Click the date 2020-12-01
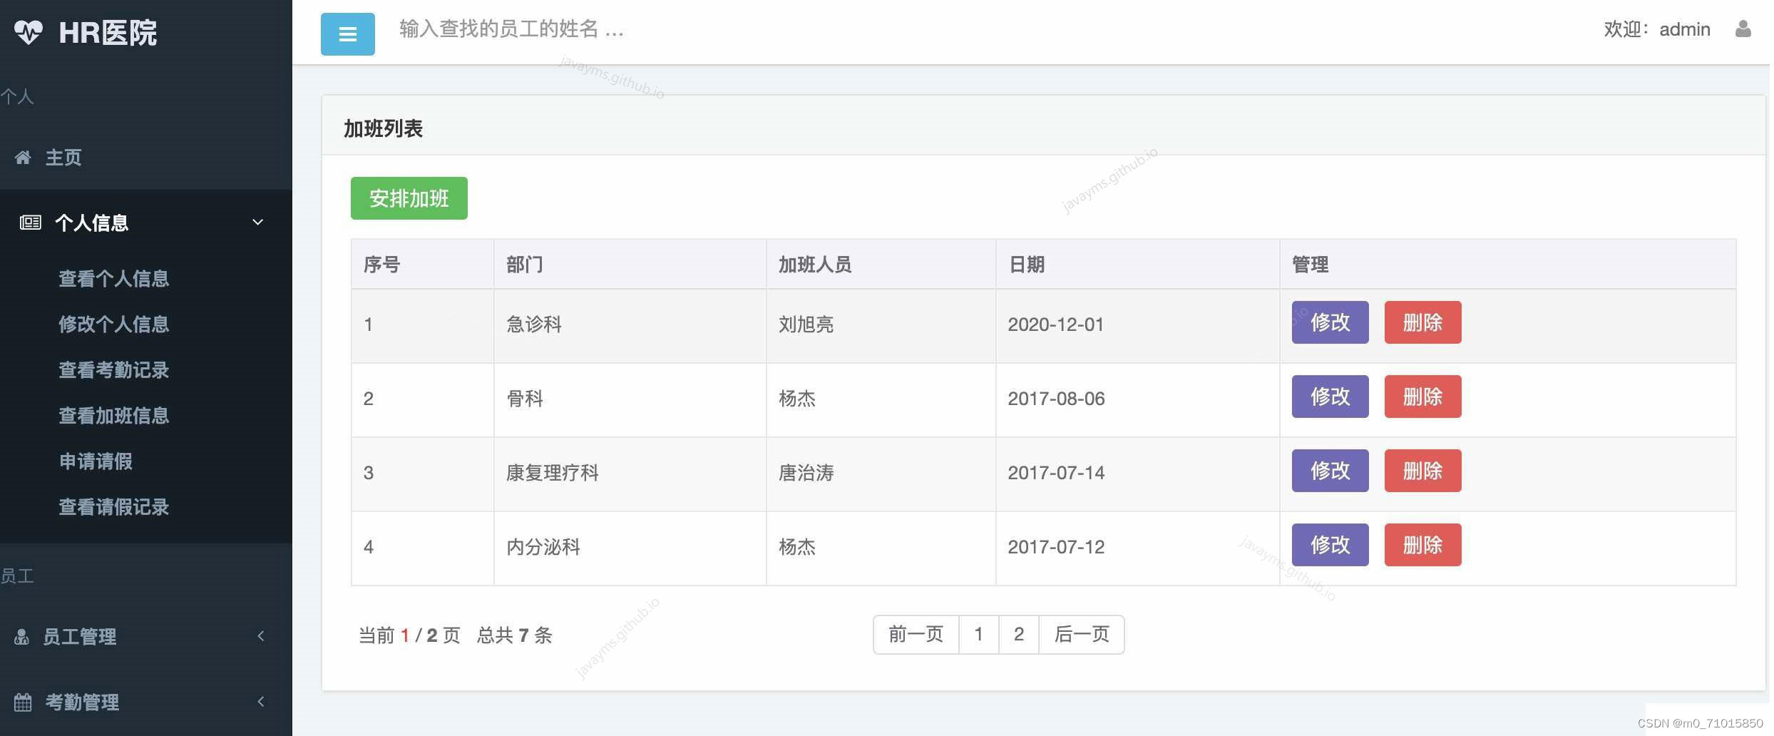 coord(1056,324)
